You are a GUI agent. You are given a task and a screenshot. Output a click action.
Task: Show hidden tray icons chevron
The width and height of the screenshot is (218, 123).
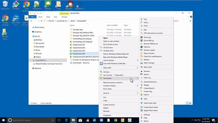[x=192, y=120]
